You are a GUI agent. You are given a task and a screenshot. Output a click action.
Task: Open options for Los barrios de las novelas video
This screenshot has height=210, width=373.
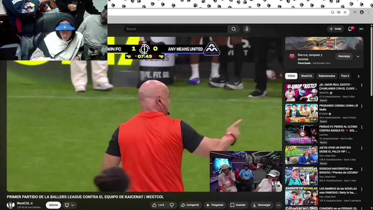coord(362,190)
